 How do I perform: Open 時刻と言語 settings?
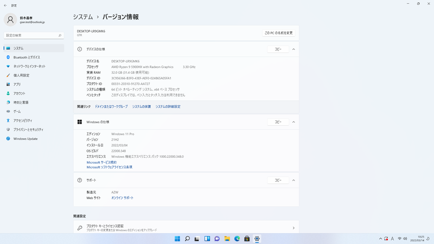point(34,102)
